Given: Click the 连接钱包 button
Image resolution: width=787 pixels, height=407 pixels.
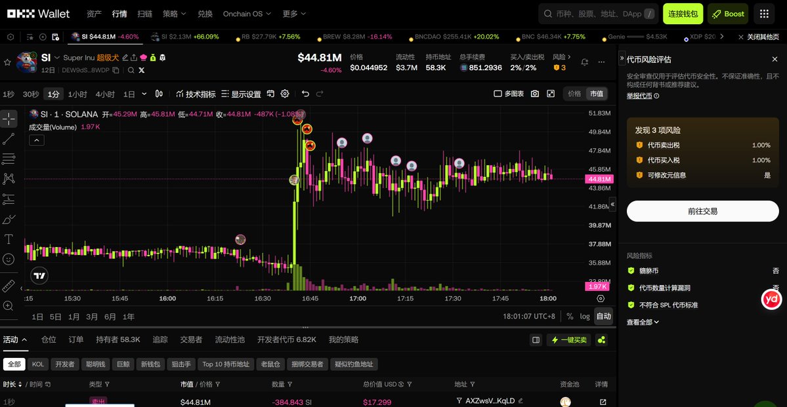Looking at the screenshot, I should 683,14.
